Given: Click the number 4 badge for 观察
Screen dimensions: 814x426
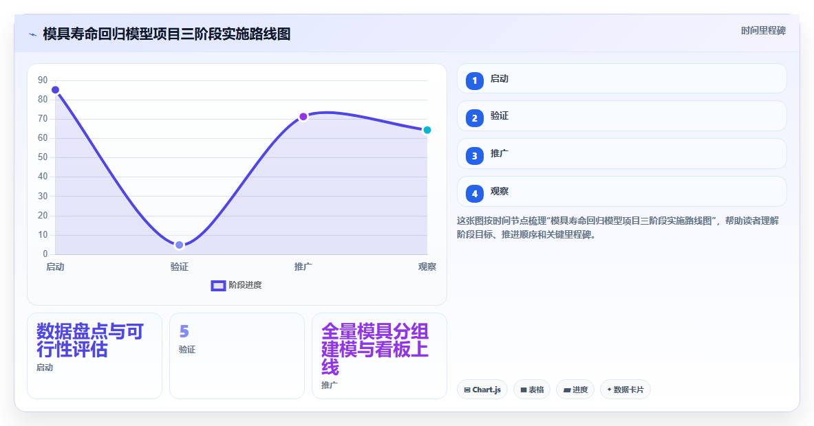Looking at the screenshot, I should pyautogui.click(x=475, y=194).
